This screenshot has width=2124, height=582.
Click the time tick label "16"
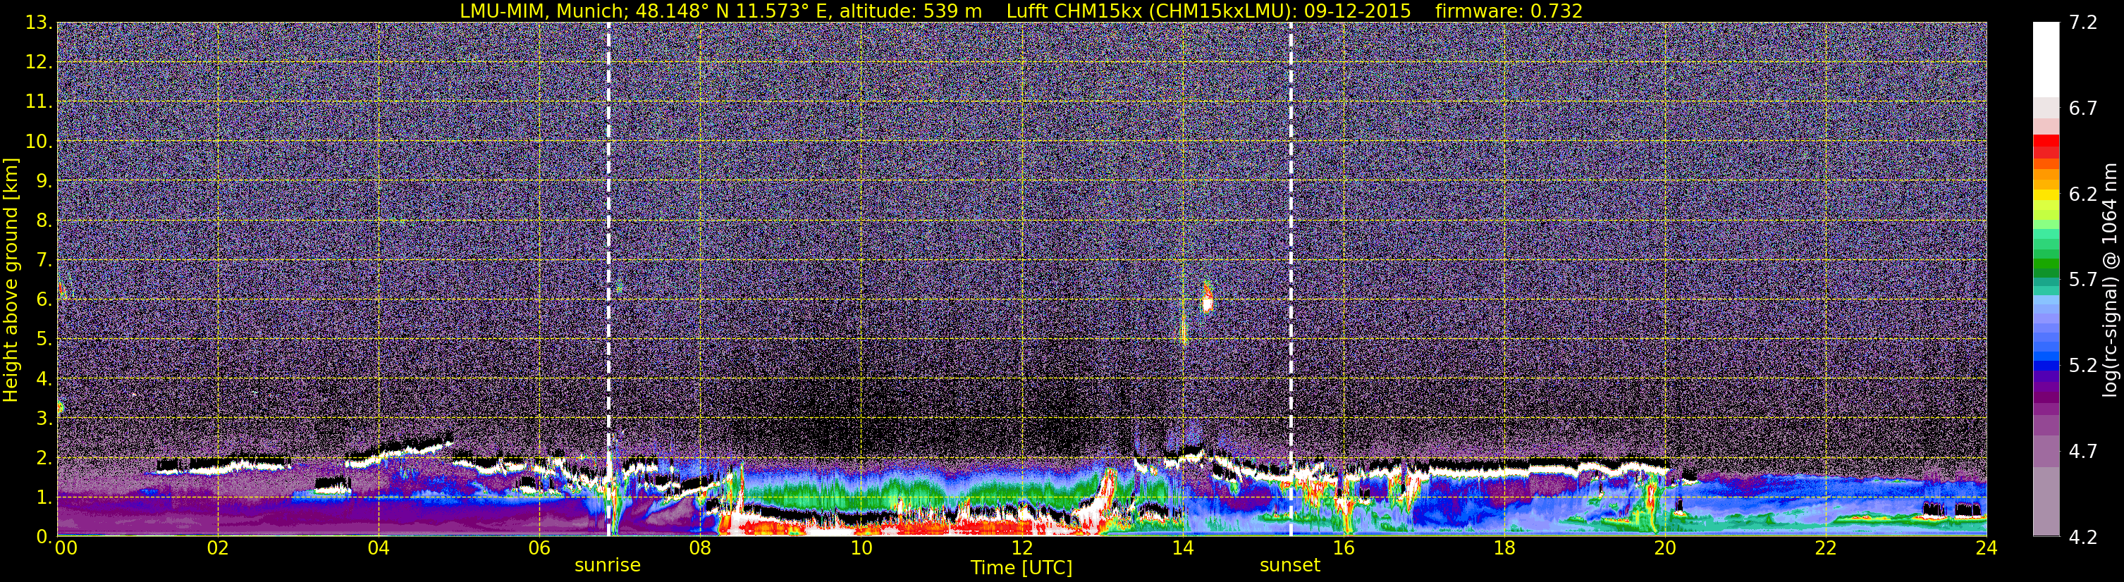coord(1343,548)
